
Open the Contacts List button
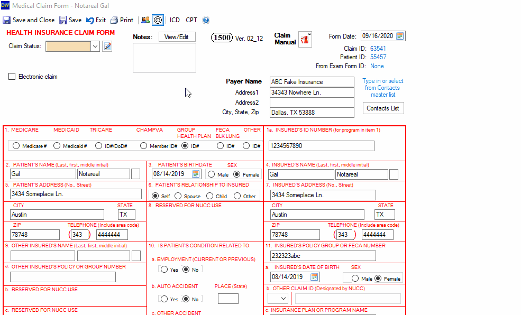coord(383,108)
